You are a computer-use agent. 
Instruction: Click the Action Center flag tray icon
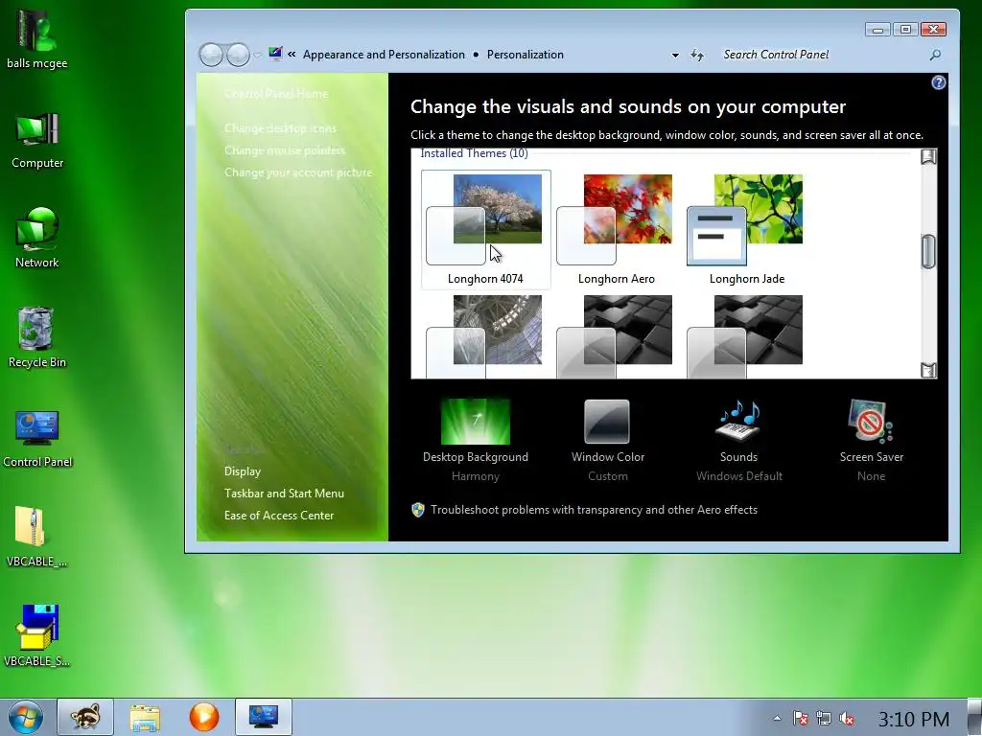(800, 719)
